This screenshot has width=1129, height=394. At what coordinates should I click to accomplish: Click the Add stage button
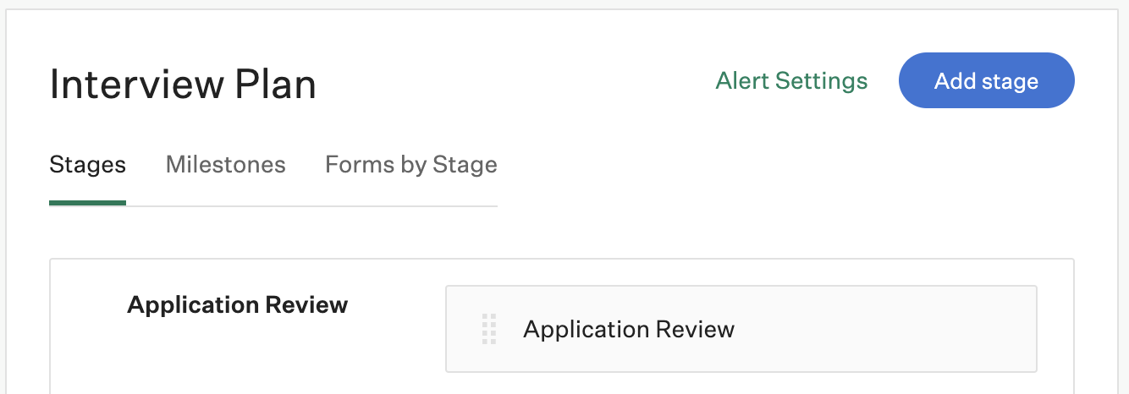pyautogui.click(x=986, y=80)
